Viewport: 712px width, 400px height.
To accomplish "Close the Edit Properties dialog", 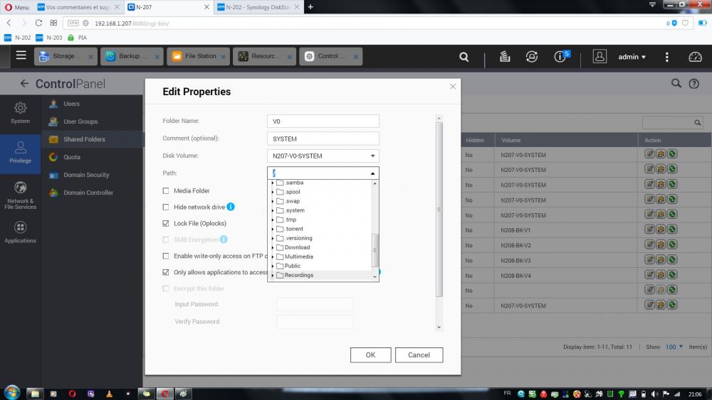I will [x=453, y=87].
